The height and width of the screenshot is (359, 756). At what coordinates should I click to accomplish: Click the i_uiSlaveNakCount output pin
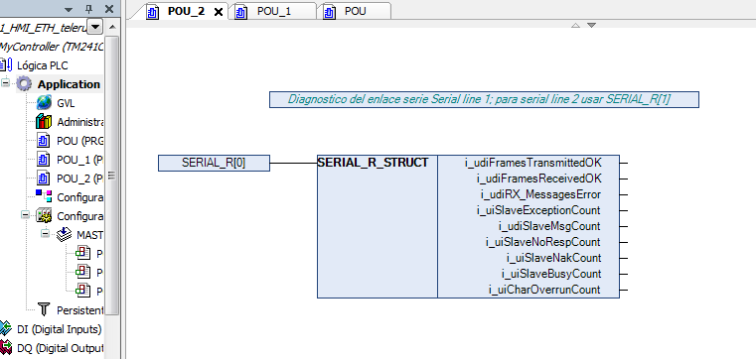tap(624, 258)
